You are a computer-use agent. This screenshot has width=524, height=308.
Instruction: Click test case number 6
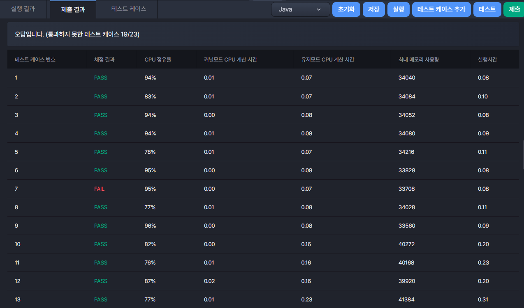16,170
